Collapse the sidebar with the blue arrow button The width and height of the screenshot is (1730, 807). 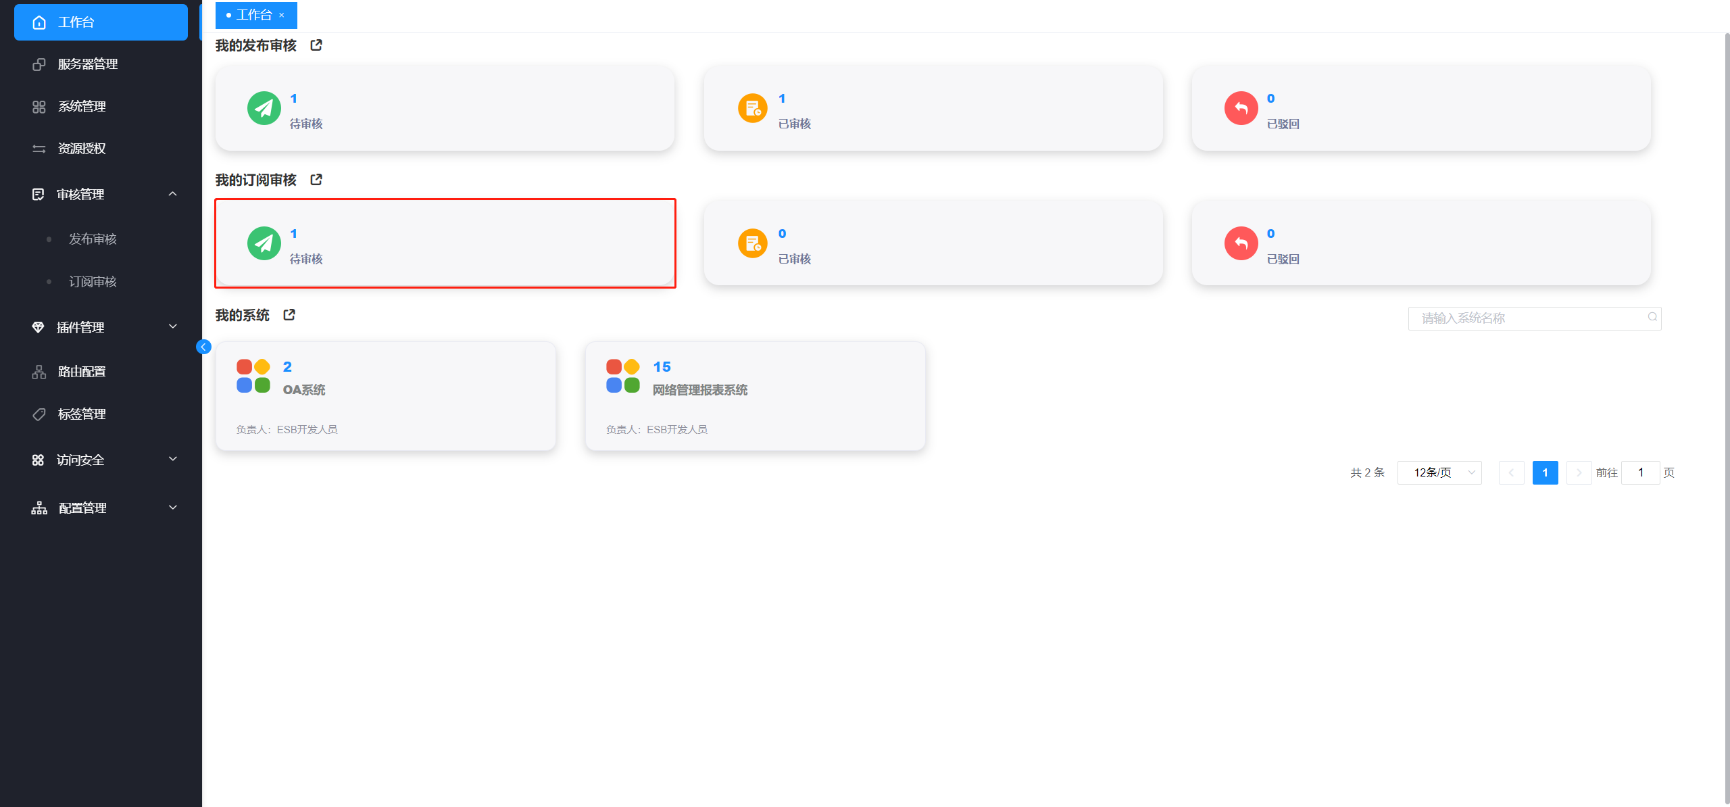[x=203, y=347]
